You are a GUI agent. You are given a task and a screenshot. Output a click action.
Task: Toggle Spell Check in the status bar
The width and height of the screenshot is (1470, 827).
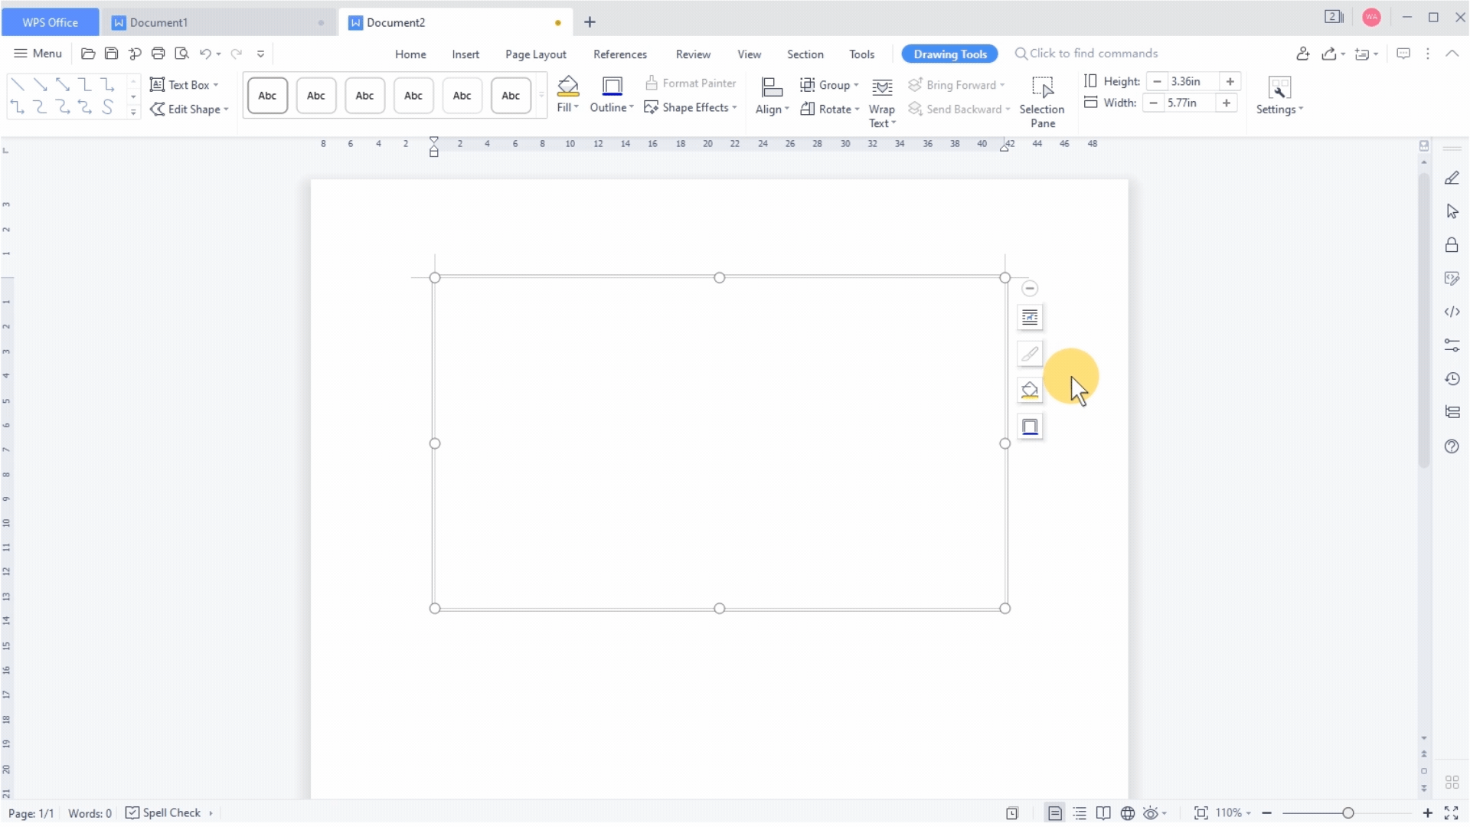pos(168,812)
